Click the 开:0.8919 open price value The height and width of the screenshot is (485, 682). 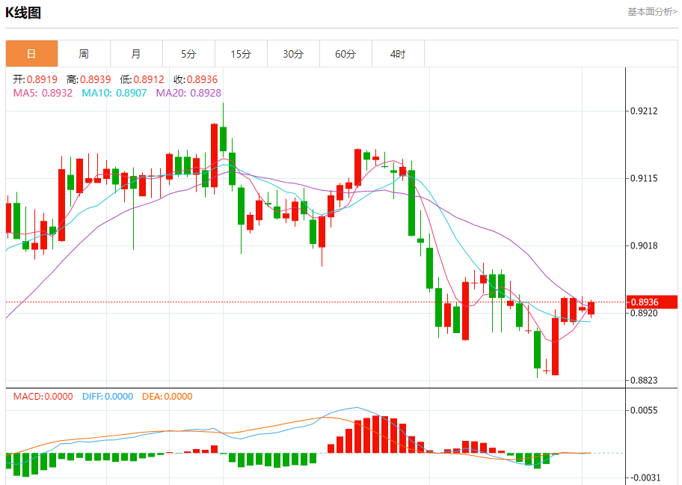[35, 79]
